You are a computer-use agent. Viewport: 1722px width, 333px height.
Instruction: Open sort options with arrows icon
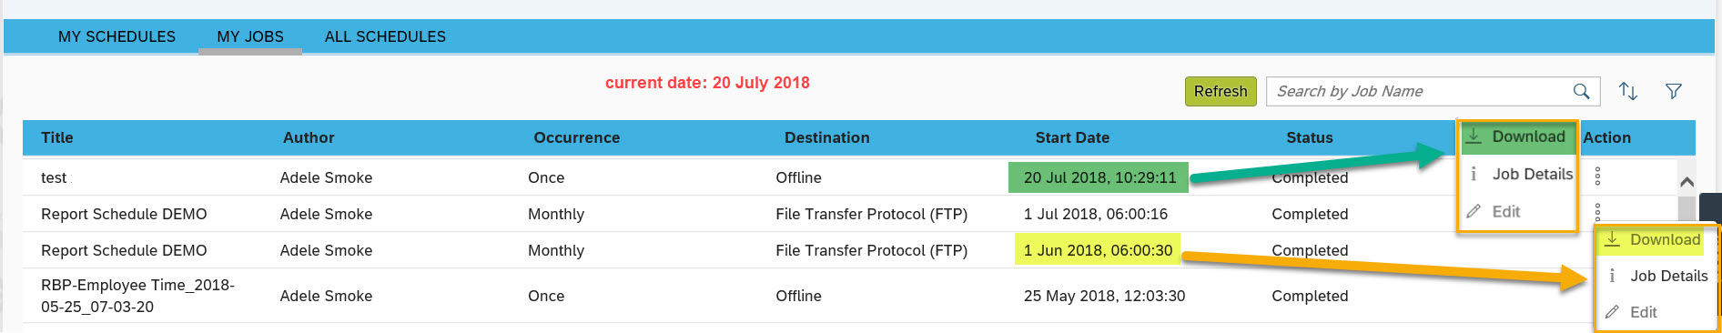pos(1628,91)
